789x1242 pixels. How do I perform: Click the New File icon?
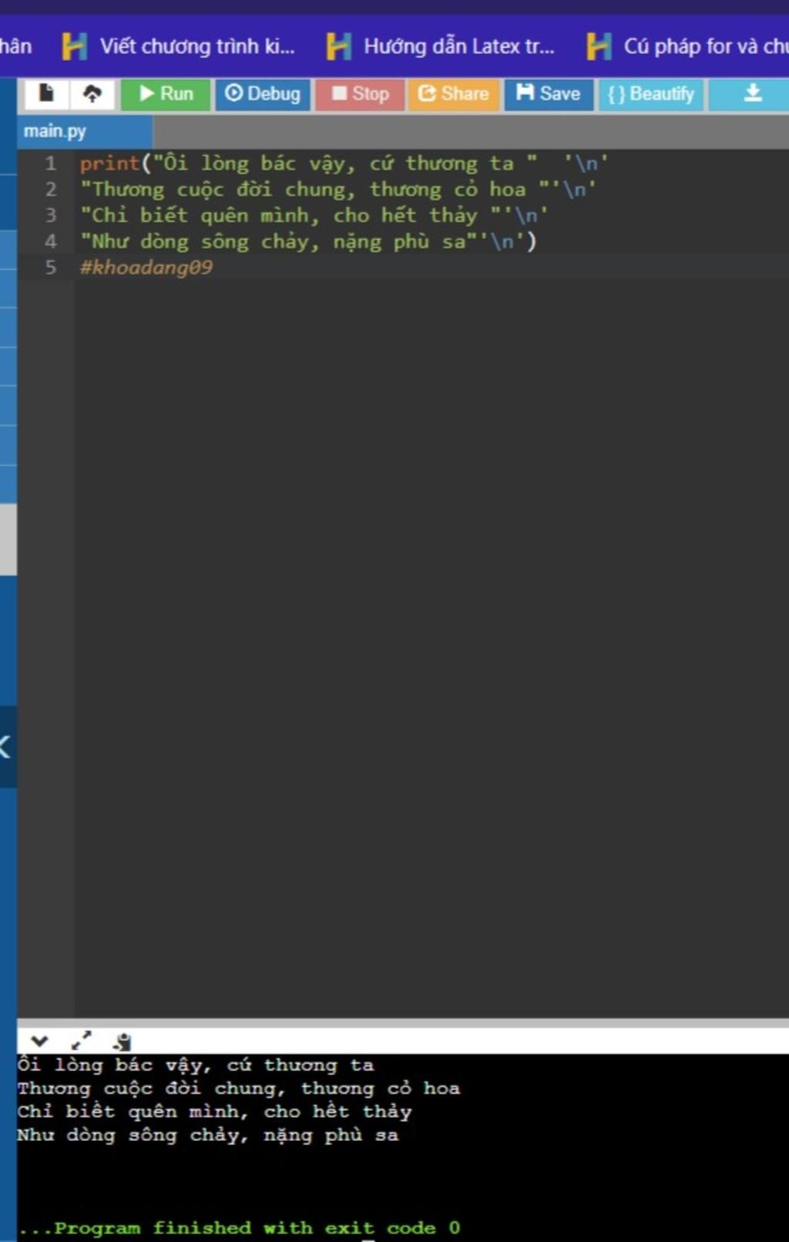point(46,94)
